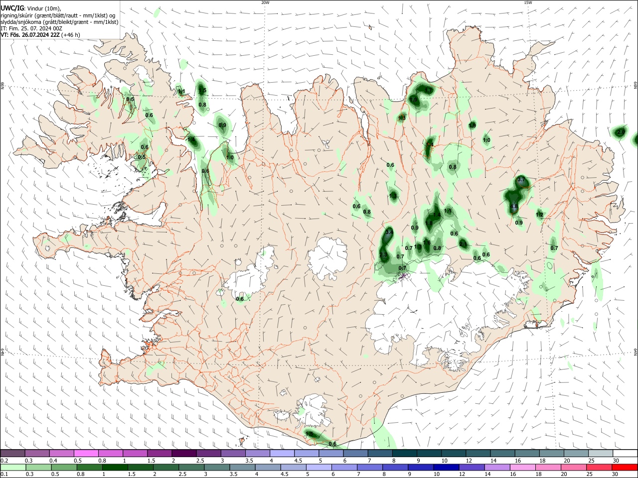
Task: Select the pale grey swatch labeled 25 in top legend
Action: click(x=600, y=454)
